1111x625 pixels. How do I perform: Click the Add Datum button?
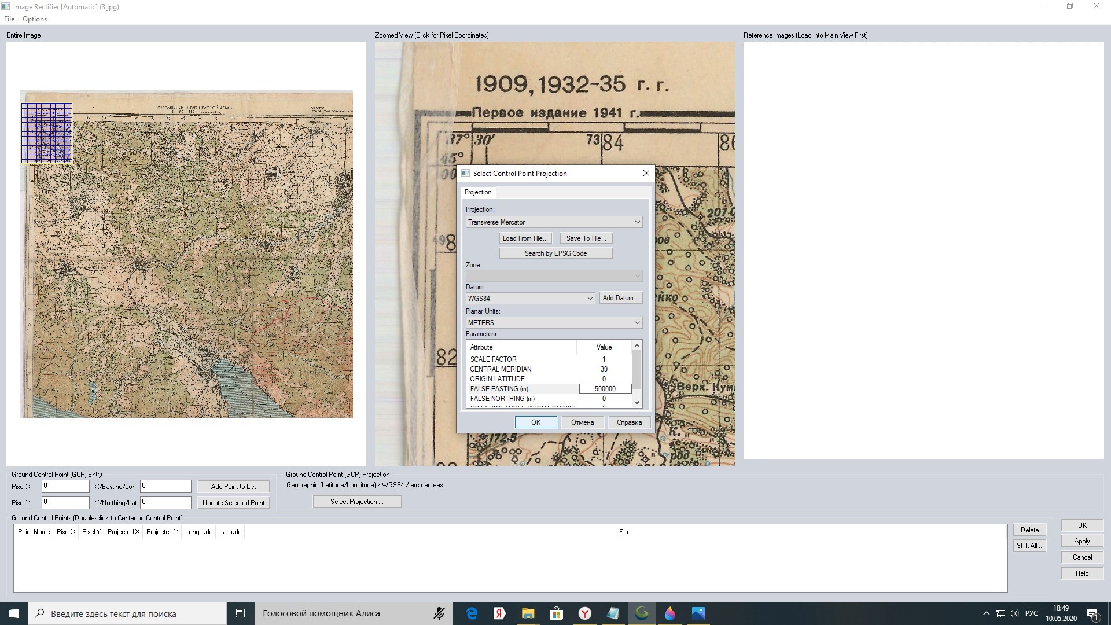pyautogui.click(x=620, y=298)
